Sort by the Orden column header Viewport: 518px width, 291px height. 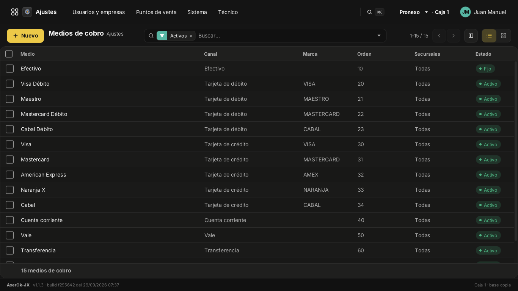click(x=364, y=54)
